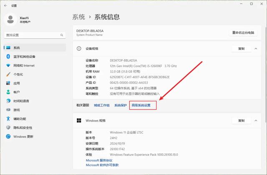
Task: Open 网络和 Internet settings page
Action: tap(24, 65)
